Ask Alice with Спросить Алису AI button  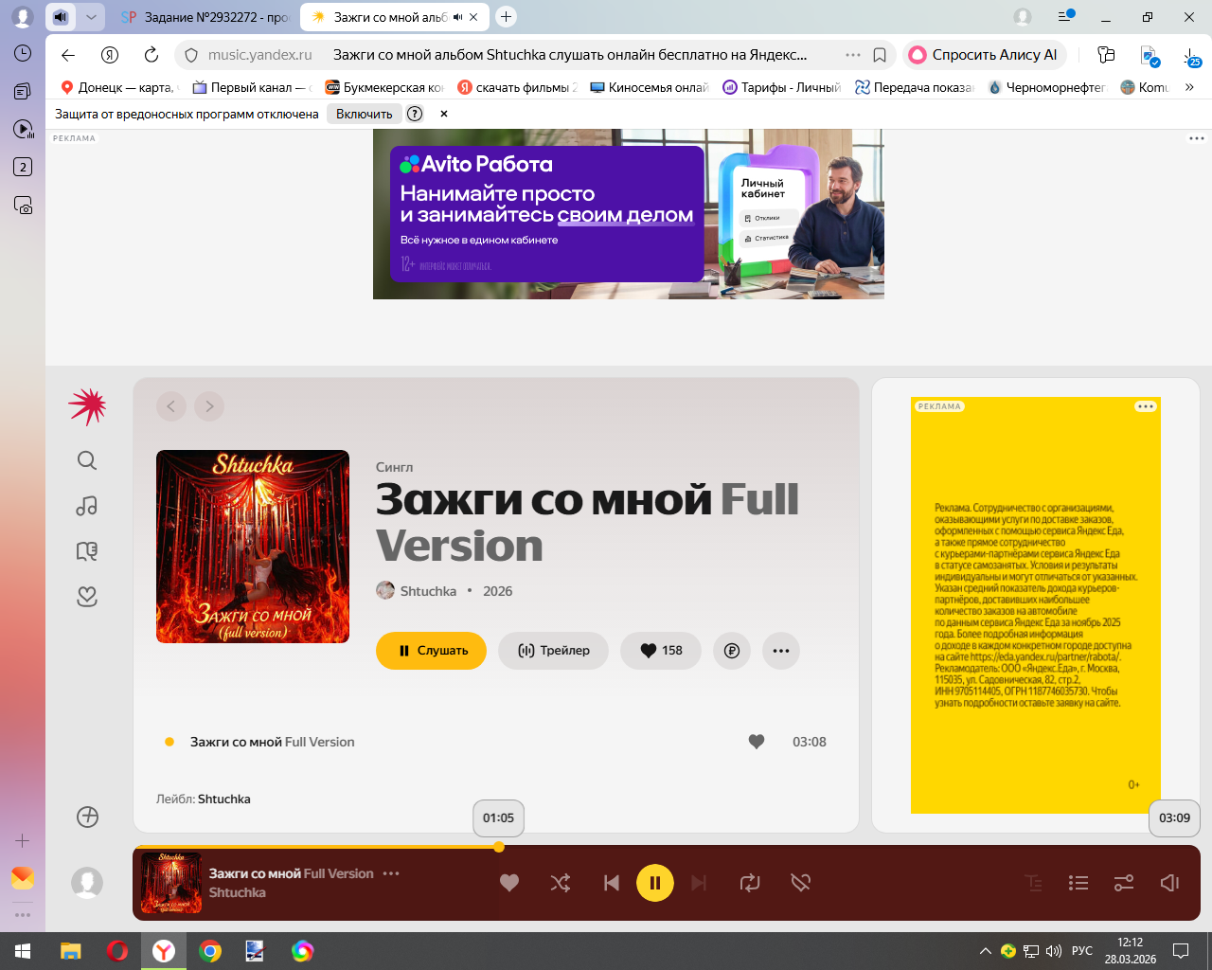coord(985,55)
